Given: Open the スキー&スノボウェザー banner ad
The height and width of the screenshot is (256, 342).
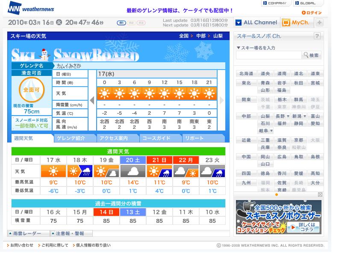Looking at the screenshot, I should point(279,217).
